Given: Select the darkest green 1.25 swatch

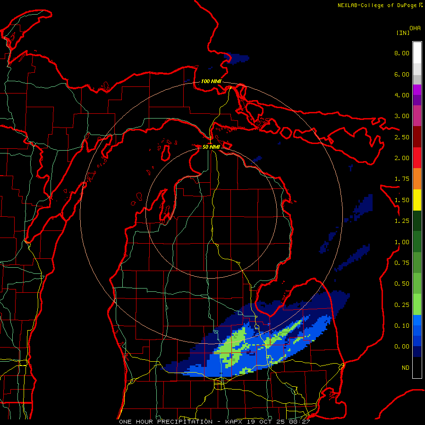Looking at the screenshot, I should click(417, 221).
